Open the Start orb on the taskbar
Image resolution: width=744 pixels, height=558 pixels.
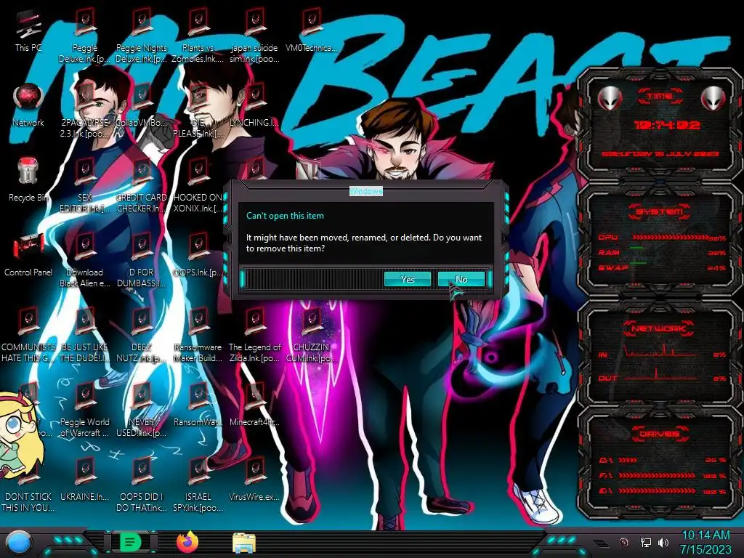(x=18, y=543)
